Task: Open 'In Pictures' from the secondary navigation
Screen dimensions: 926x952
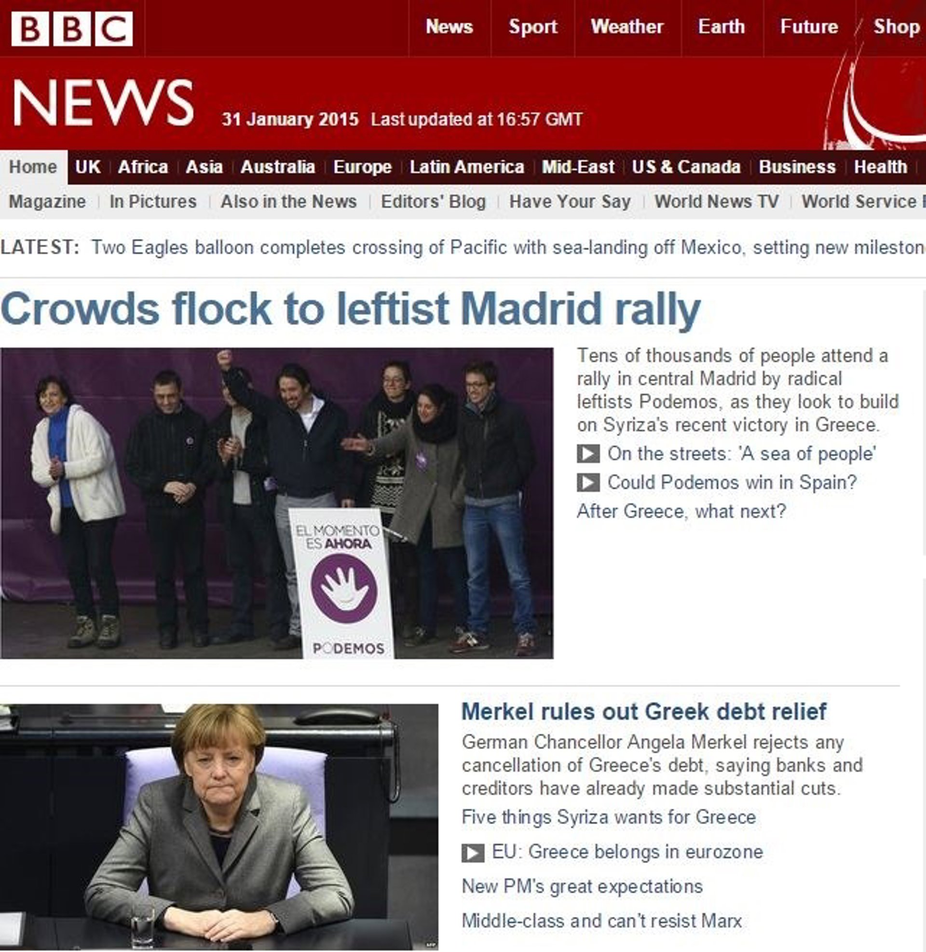Action: pyautogui.click(x=153, y=202)
